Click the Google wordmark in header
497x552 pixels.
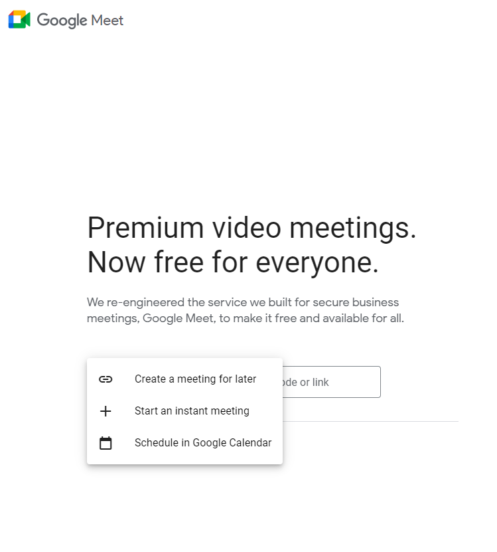coord(62,20)
